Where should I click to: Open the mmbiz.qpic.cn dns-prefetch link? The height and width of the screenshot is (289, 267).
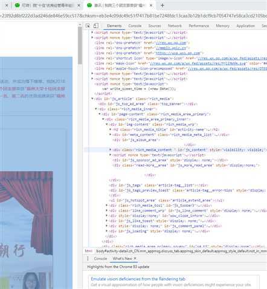click(171, 48)
